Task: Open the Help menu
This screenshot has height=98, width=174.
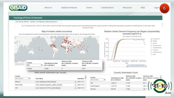Action: (143, 8)
